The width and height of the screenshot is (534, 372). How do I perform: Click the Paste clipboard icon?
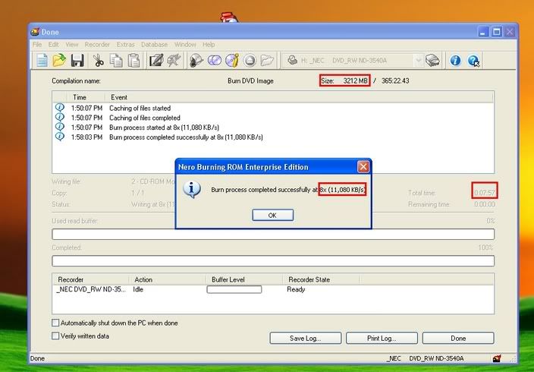click(x=133, y=61)
